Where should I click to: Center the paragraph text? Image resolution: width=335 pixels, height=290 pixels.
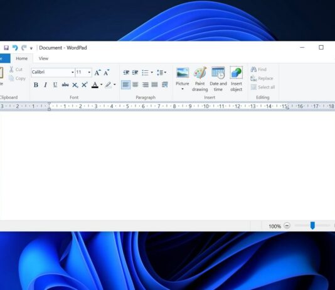coord(136,85)
